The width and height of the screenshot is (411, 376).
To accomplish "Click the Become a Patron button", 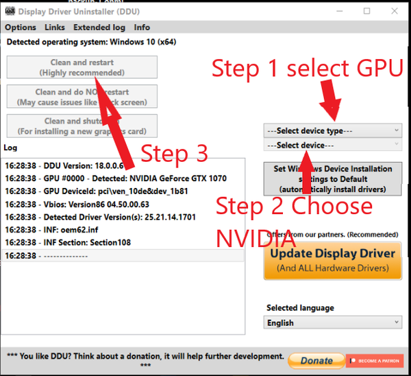I will [x=374, y=360].
